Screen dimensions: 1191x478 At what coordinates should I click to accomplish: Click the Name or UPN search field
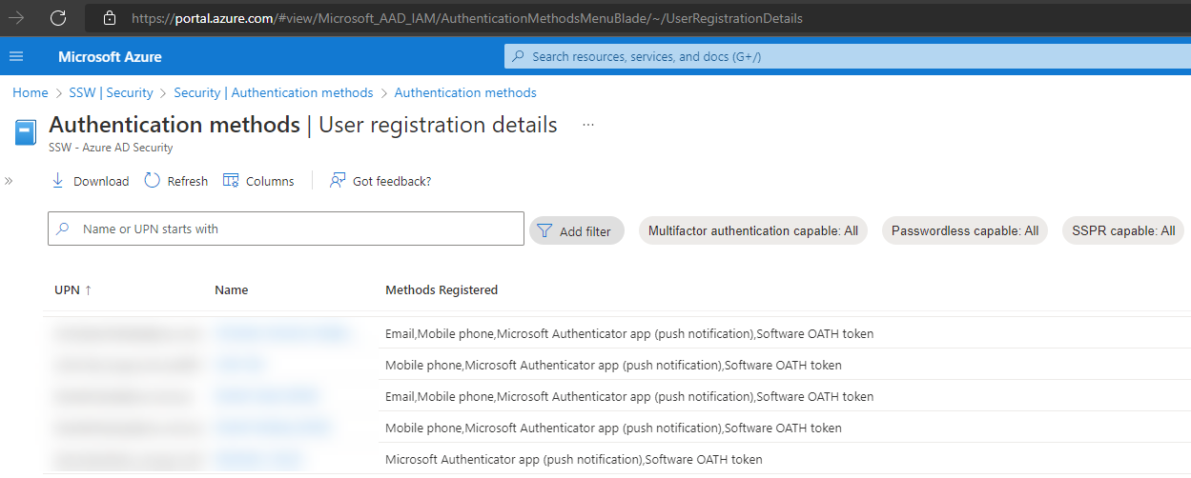286,229
